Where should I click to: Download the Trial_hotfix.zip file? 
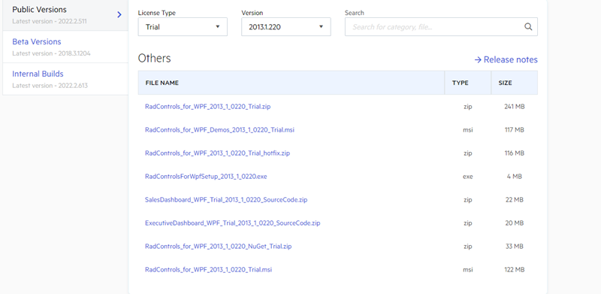coord(217,153)
